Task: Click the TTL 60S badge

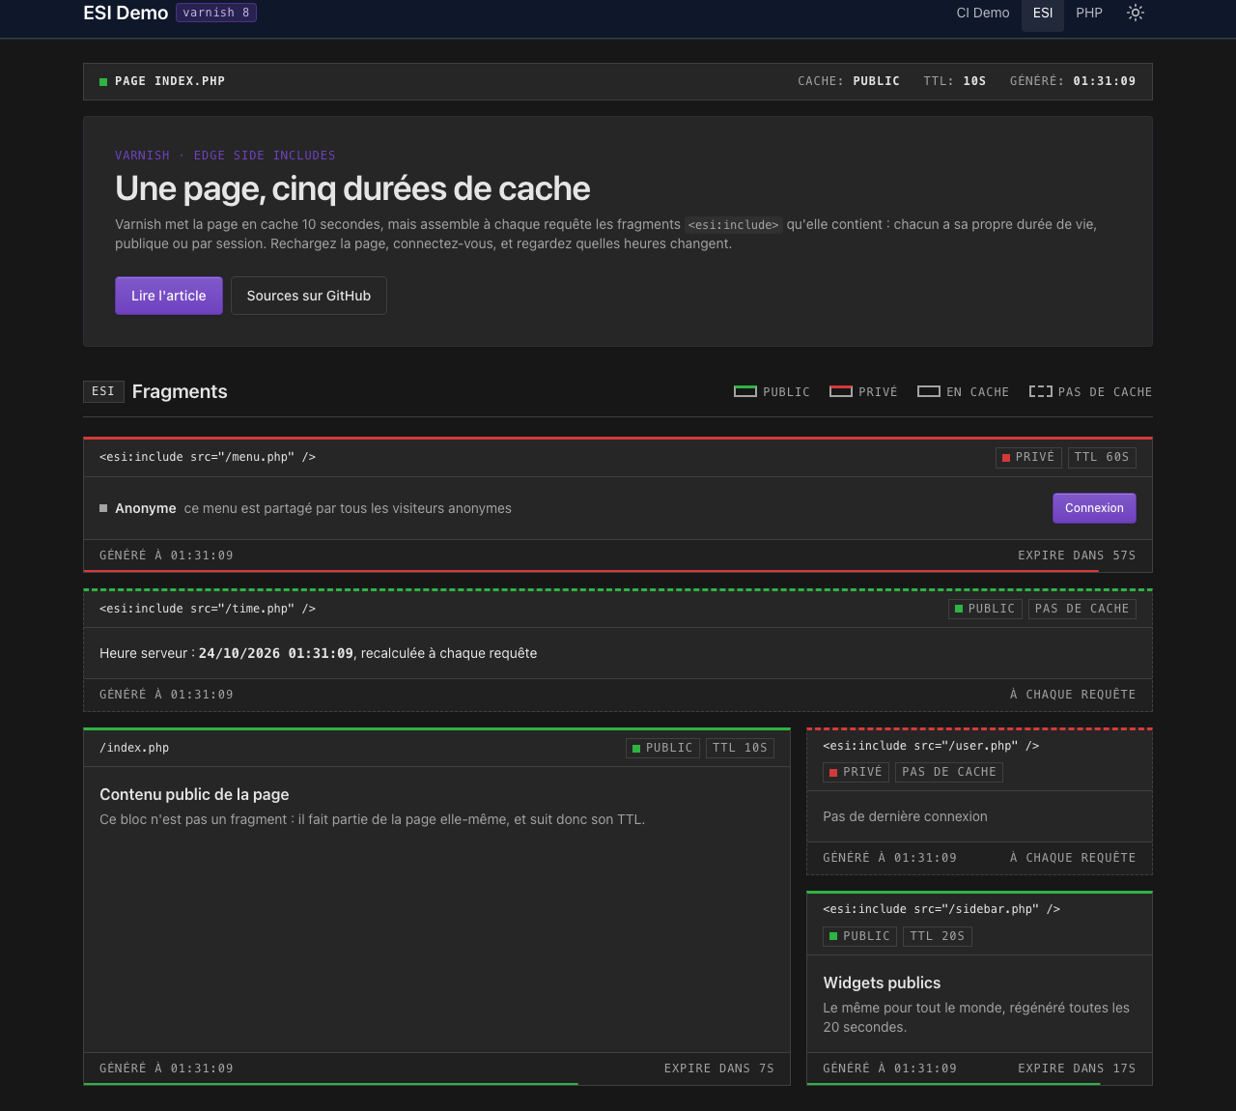Action: tap(1102, 457)
